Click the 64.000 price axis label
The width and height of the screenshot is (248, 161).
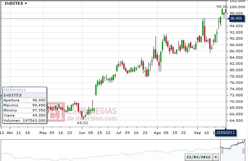[x=236, y=120]
